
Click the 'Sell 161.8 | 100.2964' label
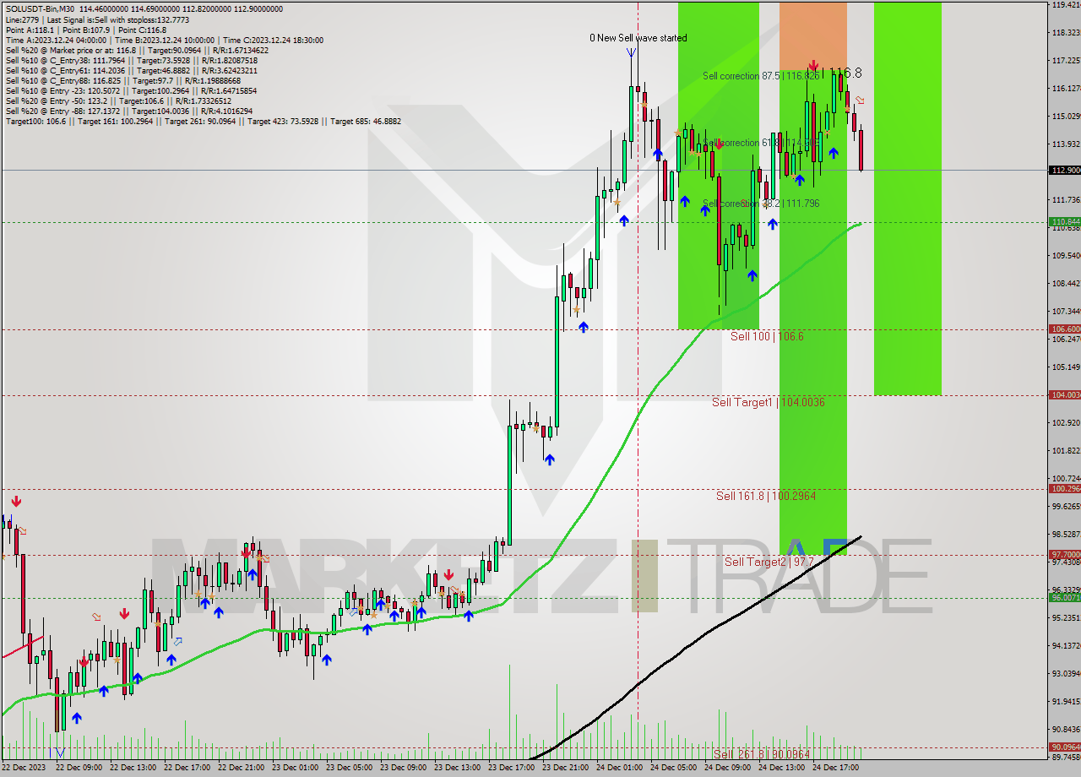[766, 496]
